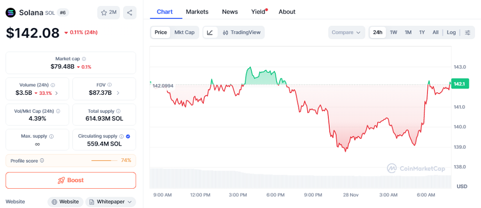This screenshot has width=481, height=208.
Task: Click the info icon next to Max. supply
Action: [51, 136]
